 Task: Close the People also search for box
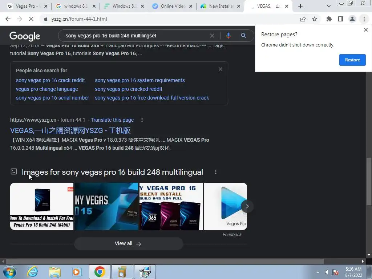point(221,69)
